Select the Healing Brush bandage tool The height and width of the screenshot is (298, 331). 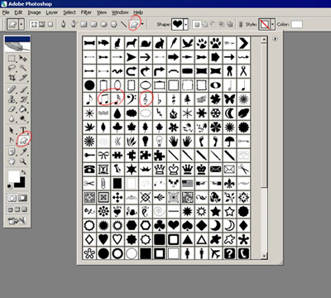[12, 89]
